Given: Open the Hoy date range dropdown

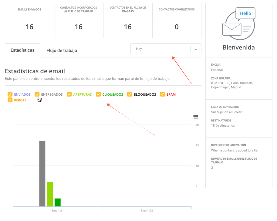Looking at the screenshot, I should [x=166, y=49].
